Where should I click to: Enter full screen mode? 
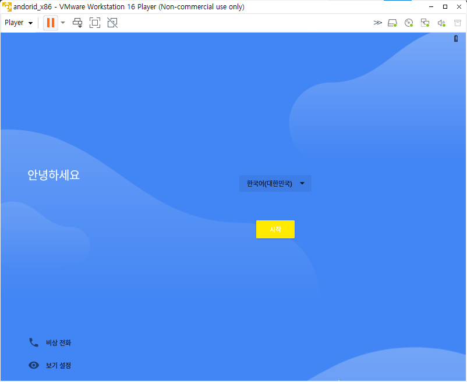[95, 23]
